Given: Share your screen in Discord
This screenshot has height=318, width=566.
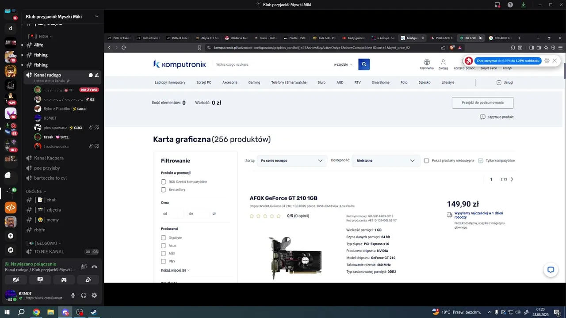Looking at the screenshot, I should pyautogui.click(x=40, y=280).
